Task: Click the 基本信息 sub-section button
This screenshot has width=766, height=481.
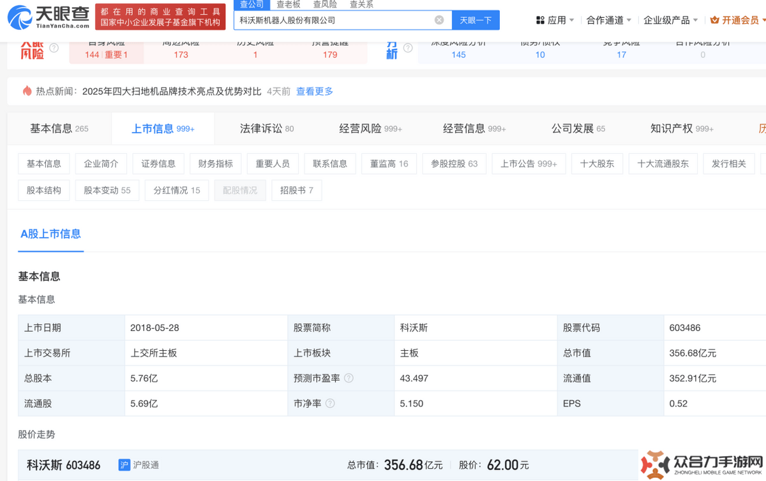Action: coord(44,164)
